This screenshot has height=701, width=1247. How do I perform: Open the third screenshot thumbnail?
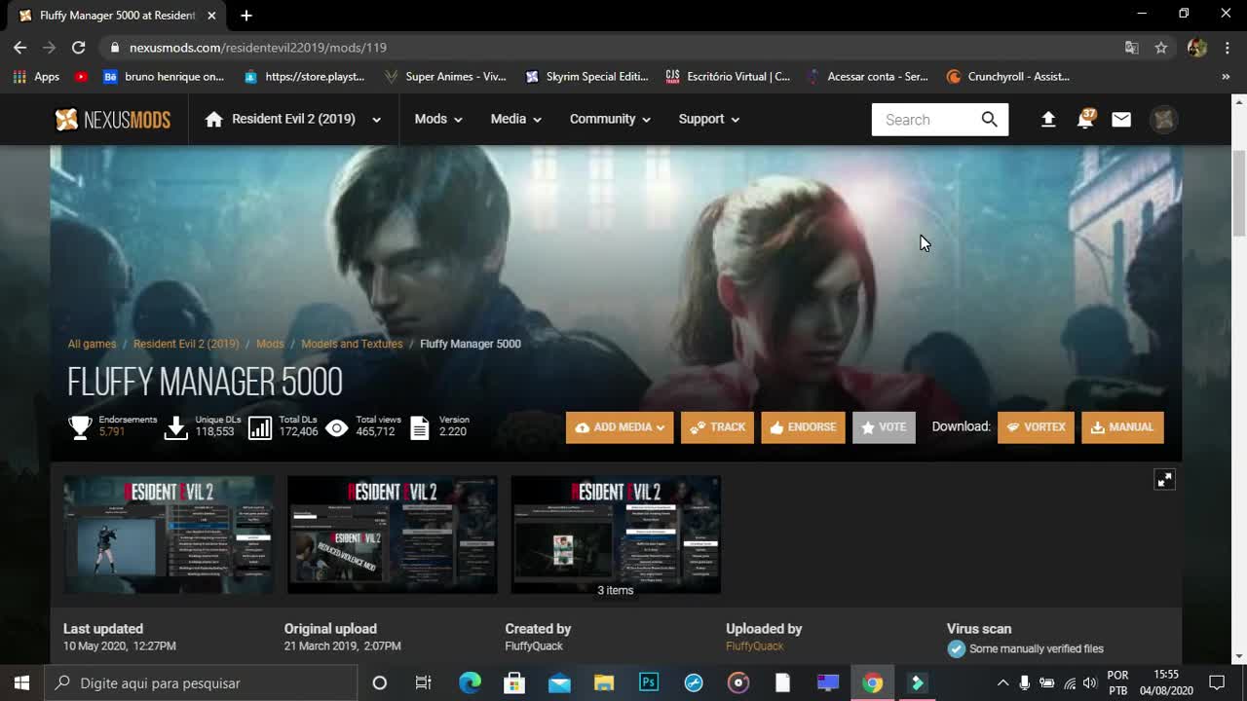pos(616,535)
